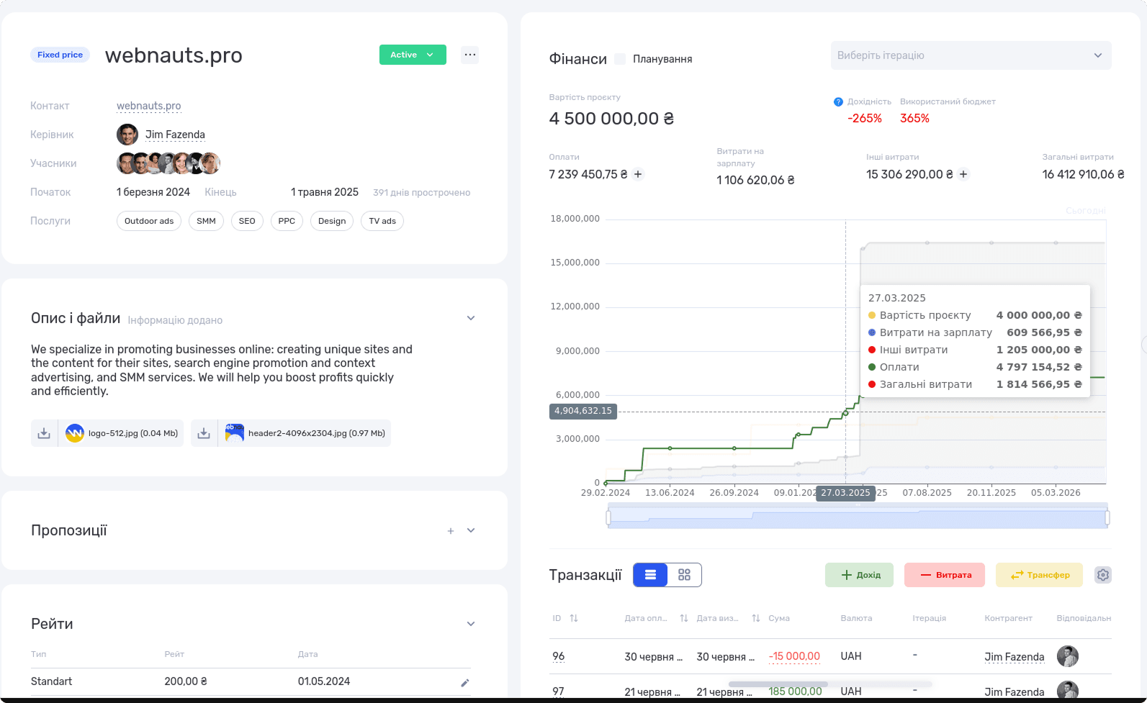Open Jim Fazenda manager profile link
Image resolution: width=1147 pixels, height=703 pixels.
coord(175,135)
